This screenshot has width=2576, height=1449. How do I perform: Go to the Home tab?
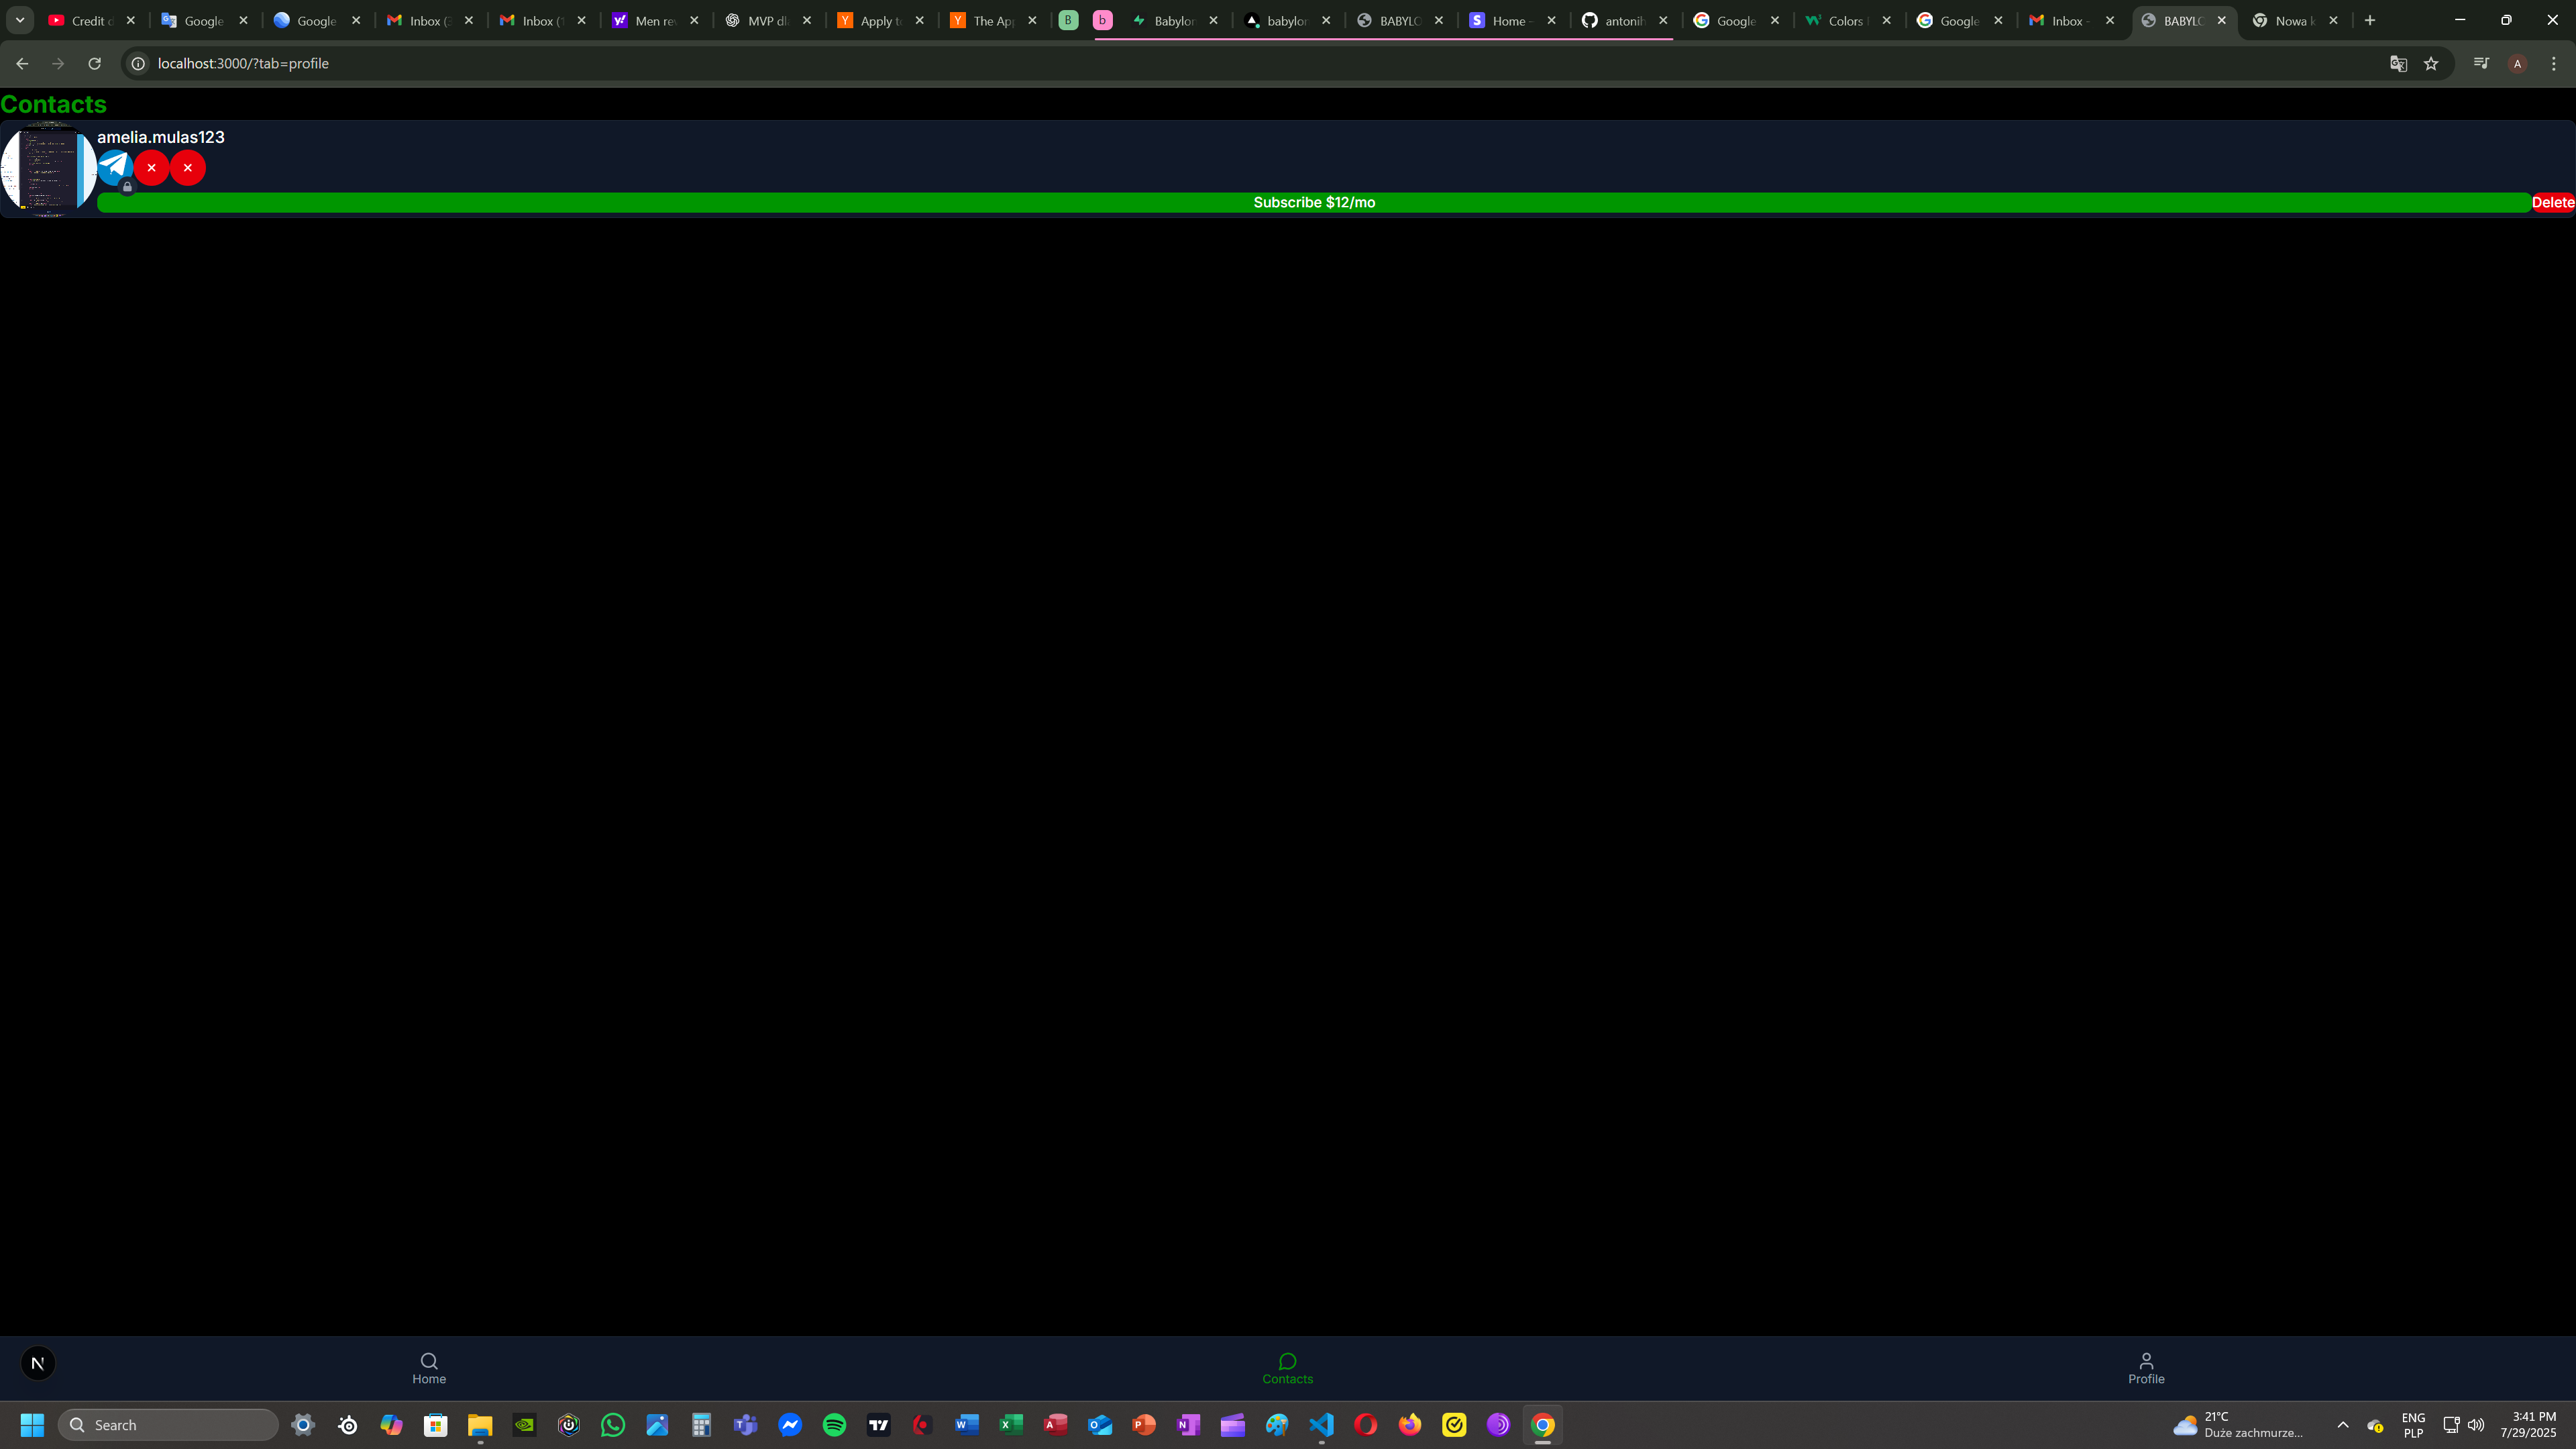[x=429, y=1367]
